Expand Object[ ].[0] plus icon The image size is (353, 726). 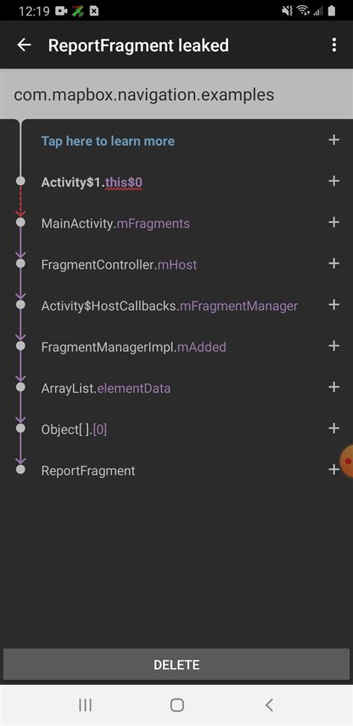click(334, 429)
